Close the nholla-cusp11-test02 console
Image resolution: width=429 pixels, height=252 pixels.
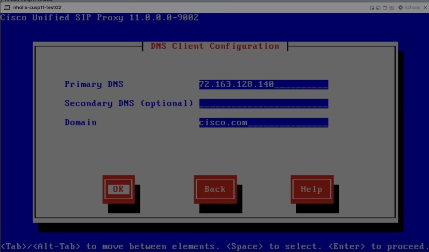pyautogui.click(x=425, y=7)
